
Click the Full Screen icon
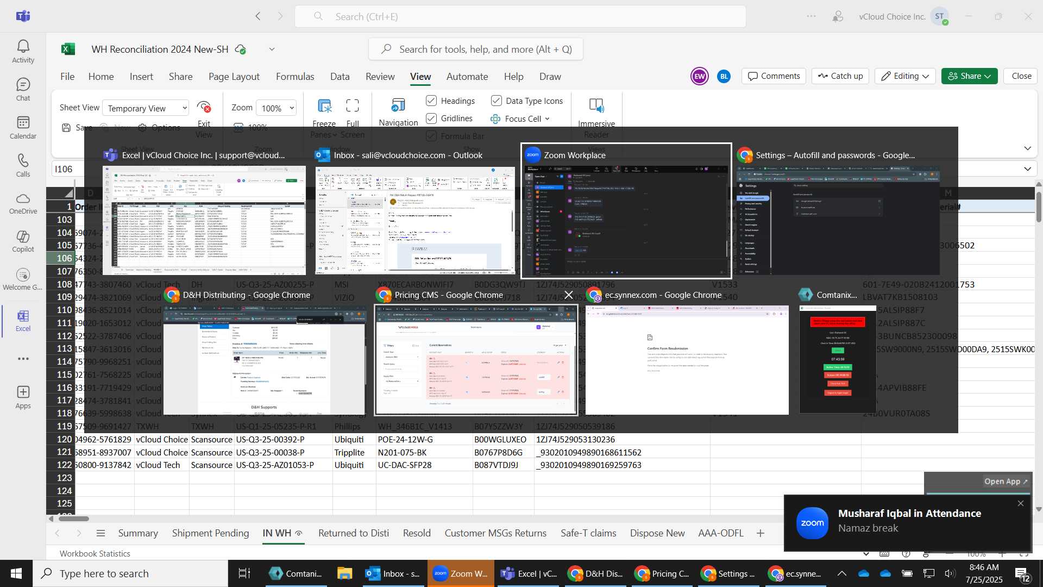pos(353,105)
